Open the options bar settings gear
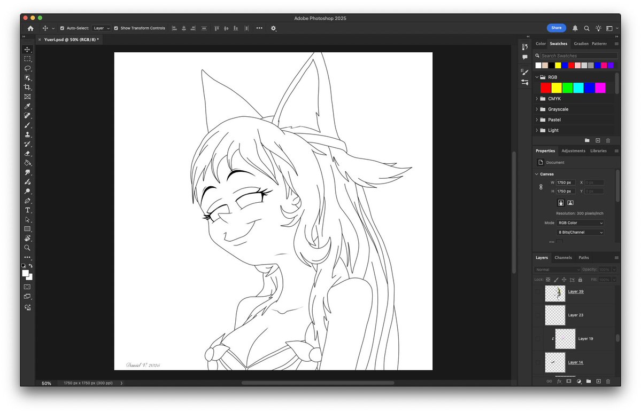 pos(274,28)
